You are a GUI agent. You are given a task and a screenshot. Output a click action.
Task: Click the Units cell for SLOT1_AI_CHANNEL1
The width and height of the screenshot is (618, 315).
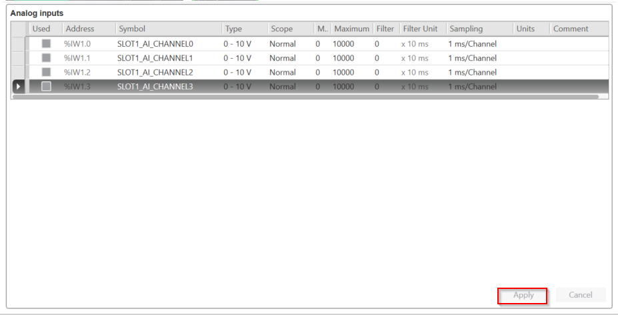(531, 58)
